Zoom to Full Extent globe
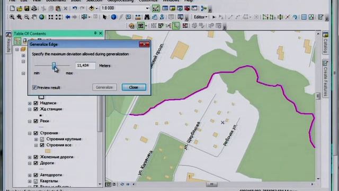Screen dimensions: 339x191 pos(41,17)
